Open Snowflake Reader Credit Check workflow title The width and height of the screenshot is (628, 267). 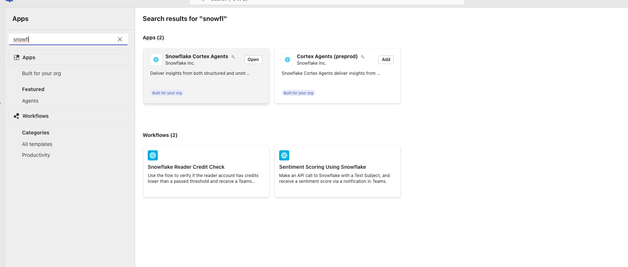click(186, 167)
